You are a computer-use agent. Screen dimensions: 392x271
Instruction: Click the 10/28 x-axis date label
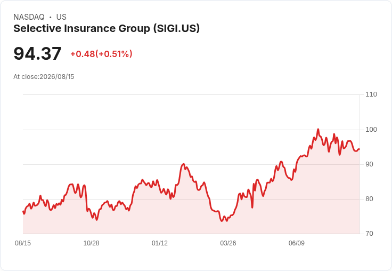coord(91,243)
